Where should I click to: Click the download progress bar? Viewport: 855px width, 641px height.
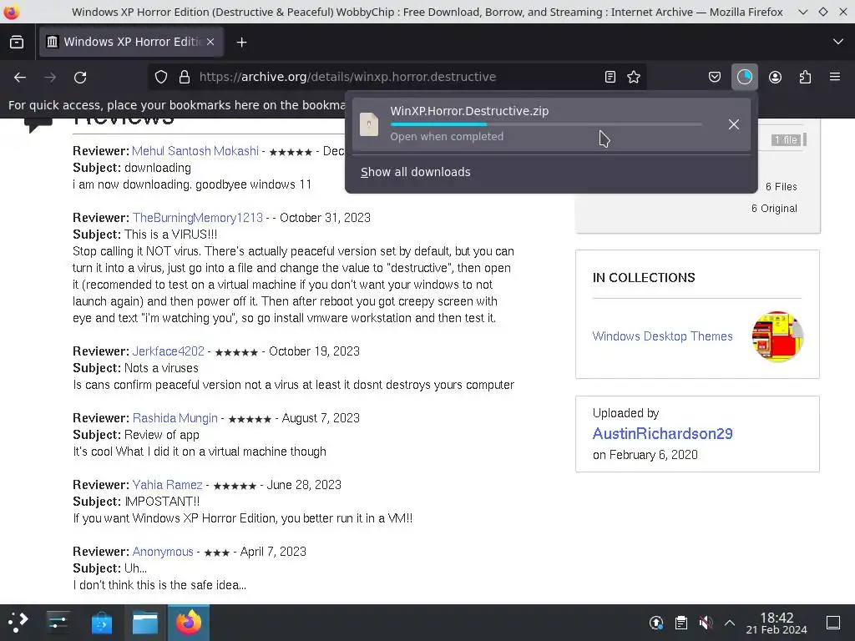click(546, 124)
